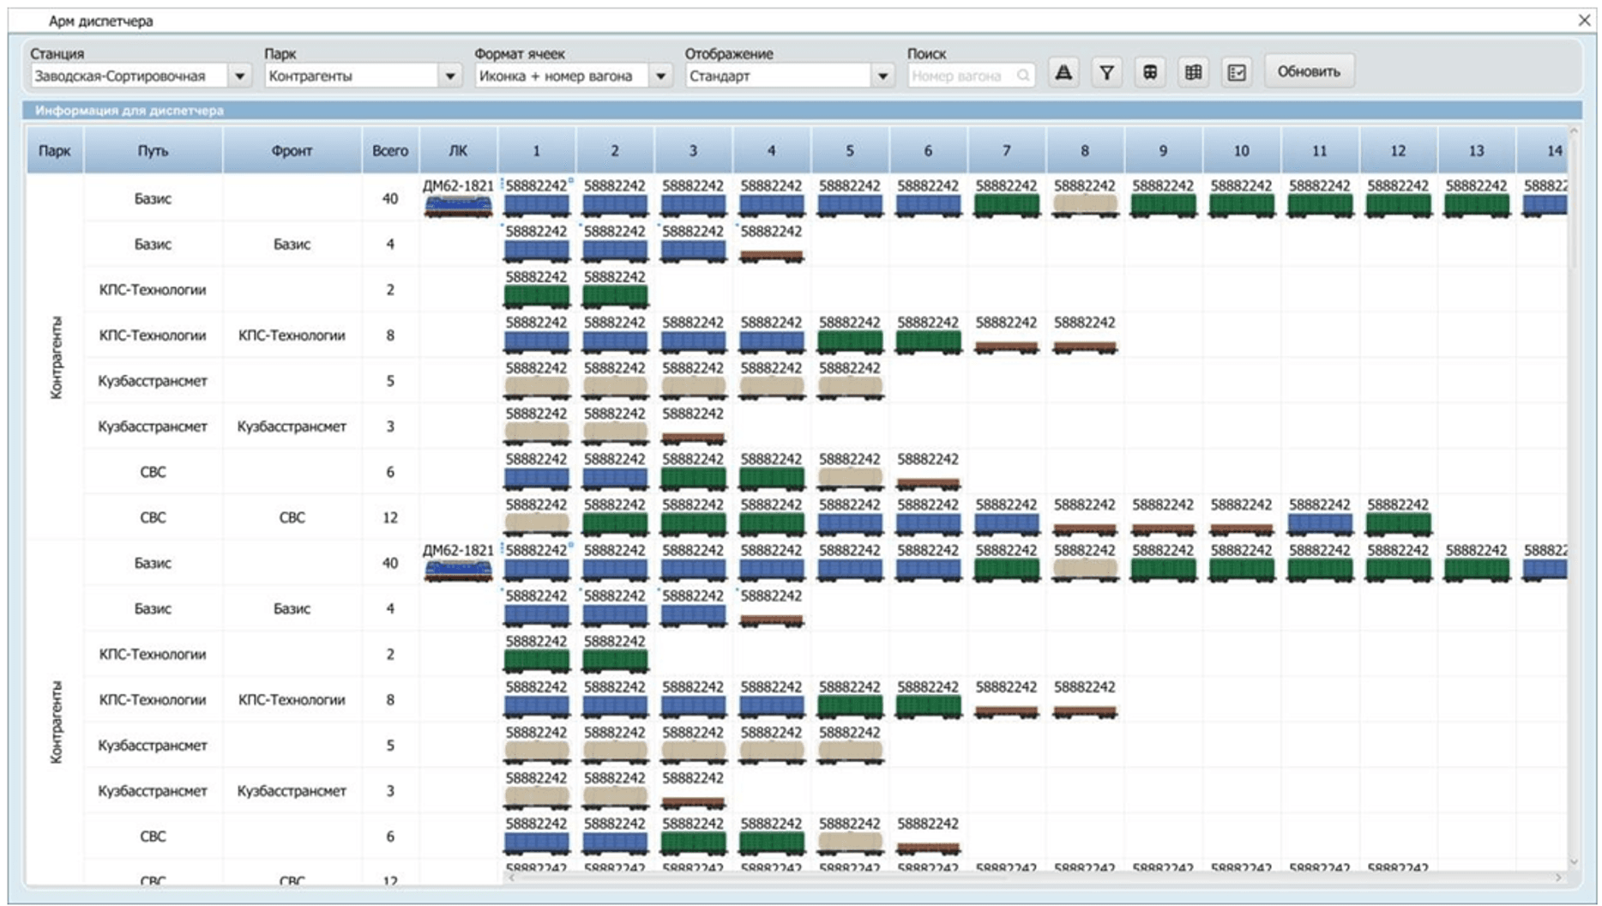This screenshot has width=1602, height=906.
Task: Select beige tank in column 5, lower СВС 6 row
Action: pyautogui.click(x=850, y=843)
